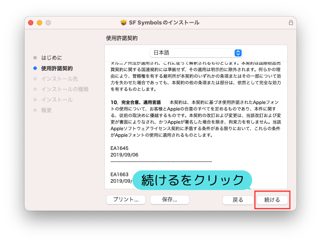Screen dimensions: 321x243
Task: Click the EA1645 text in license
Action: coord(119,148)
